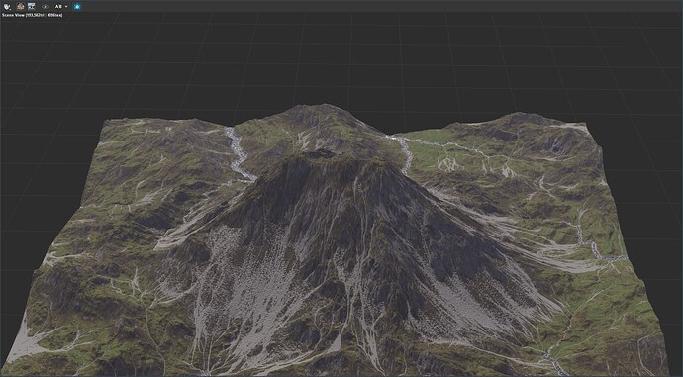Open the render mode thumbnail icon
Image resolution: width=683 pixels, height=377 pixels.
click(20, 7)
